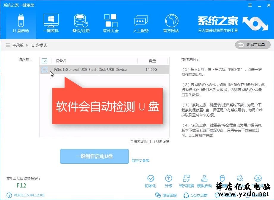Open 人工服务 support chat
Screen dimensions: 274x200
[x=141, y=24]
